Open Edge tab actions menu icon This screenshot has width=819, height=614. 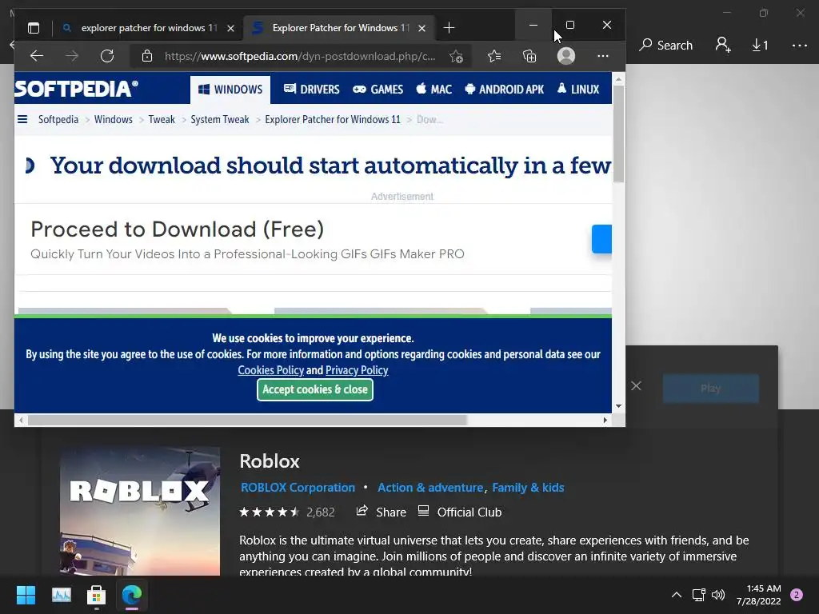[34, 28]
